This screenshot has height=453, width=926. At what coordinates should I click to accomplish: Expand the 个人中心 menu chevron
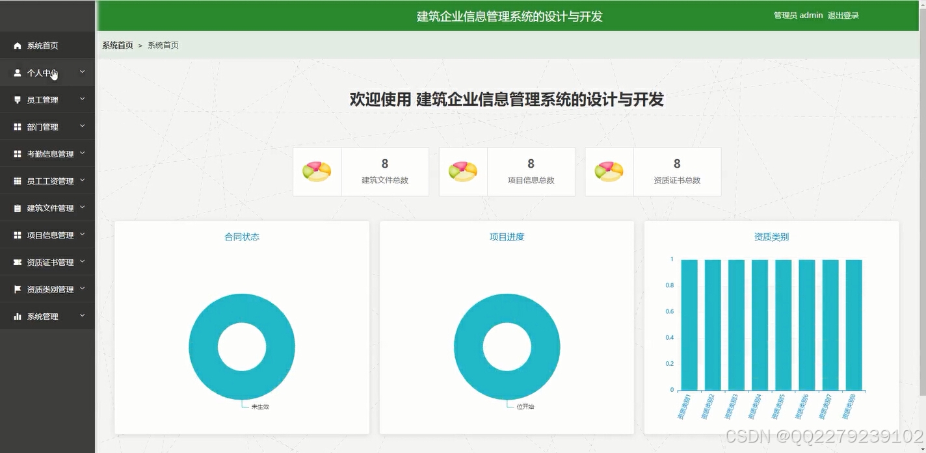(x=83, y=71)
